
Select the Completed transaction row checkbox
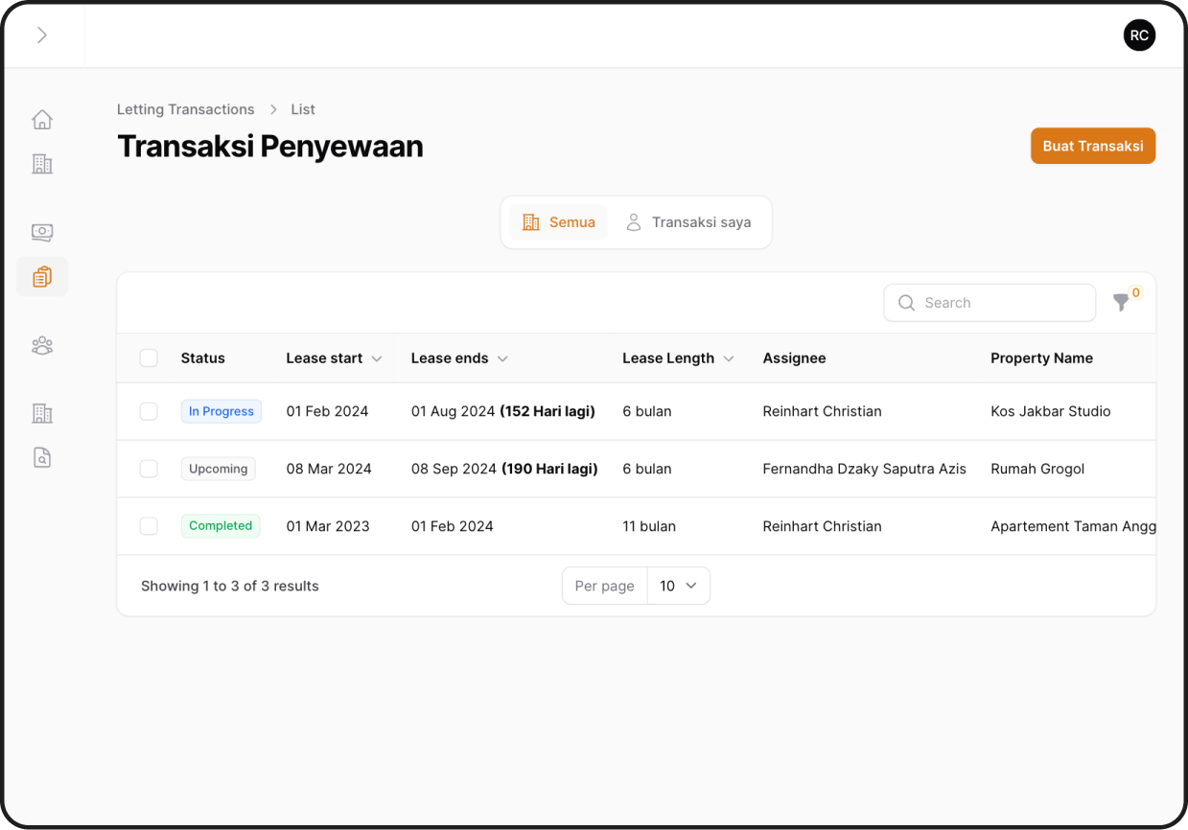coord(149,526)
